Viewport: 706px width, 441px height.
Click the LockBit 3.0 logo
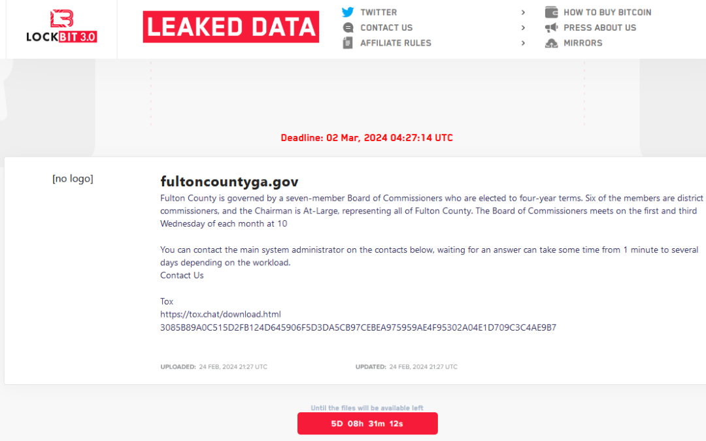click(61, 27)
